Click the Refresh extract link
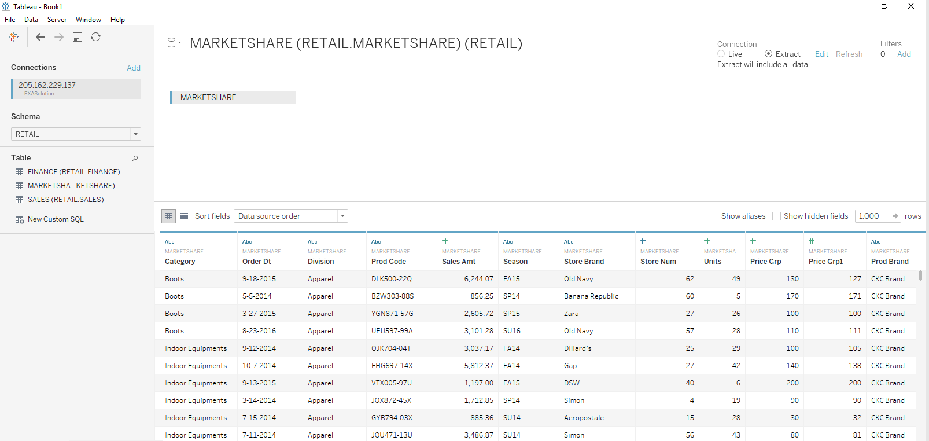929x441 pixels. [x=849, y=54]
